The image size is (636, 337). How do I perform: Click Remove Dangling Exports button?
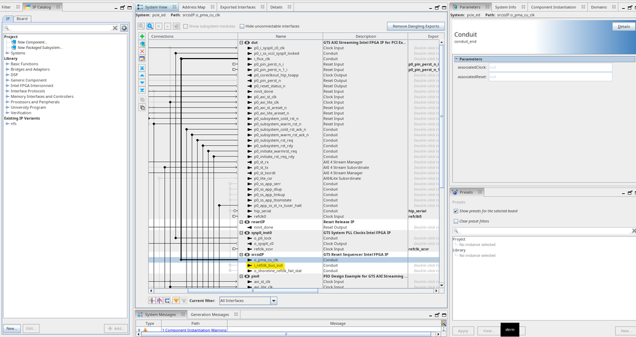(415, 26)
